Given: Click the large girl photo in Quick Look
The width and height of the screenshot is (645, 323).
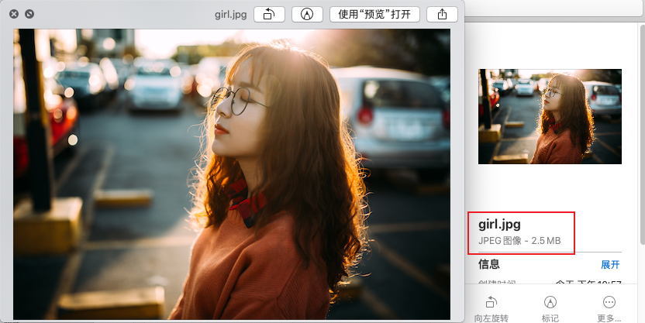Looking at the screenshot, I should click(x=232, y=174).
